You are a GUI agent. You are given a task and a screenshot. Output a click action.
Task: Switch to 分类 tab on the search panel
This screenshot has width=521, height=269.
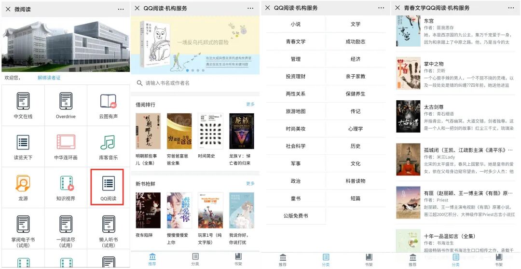tap(195, 260)
